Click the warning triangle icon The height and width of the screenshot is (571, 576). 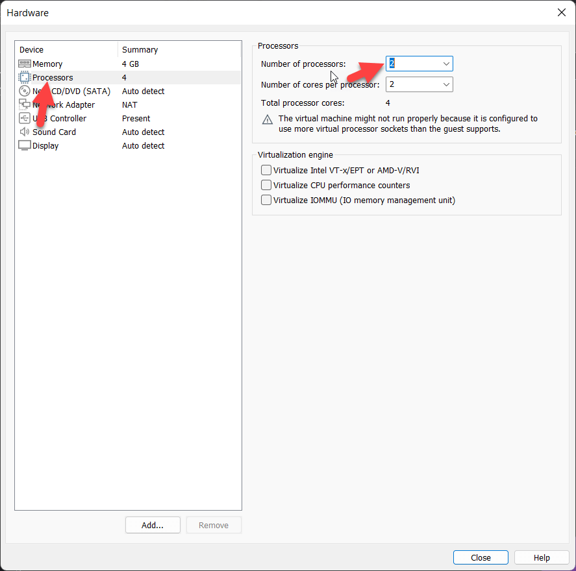click(268, 119)
